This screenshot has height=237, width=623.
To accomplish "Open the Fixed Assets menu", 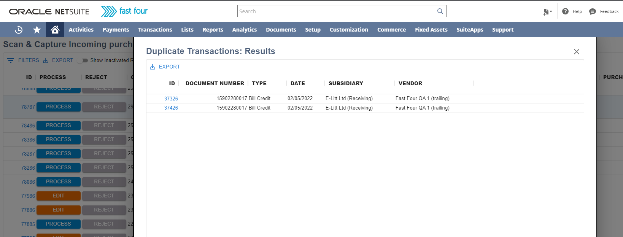I will coord(431,30).
